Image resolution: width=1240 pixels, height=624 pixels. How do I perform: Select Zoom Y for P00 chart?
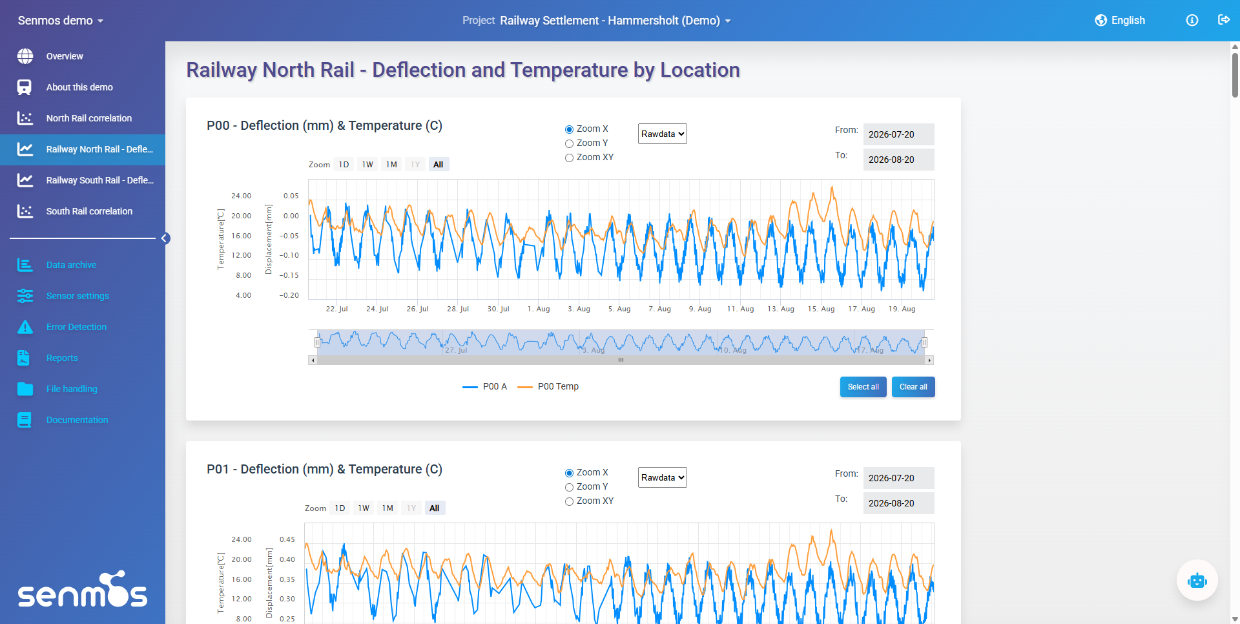pos(569,144)
